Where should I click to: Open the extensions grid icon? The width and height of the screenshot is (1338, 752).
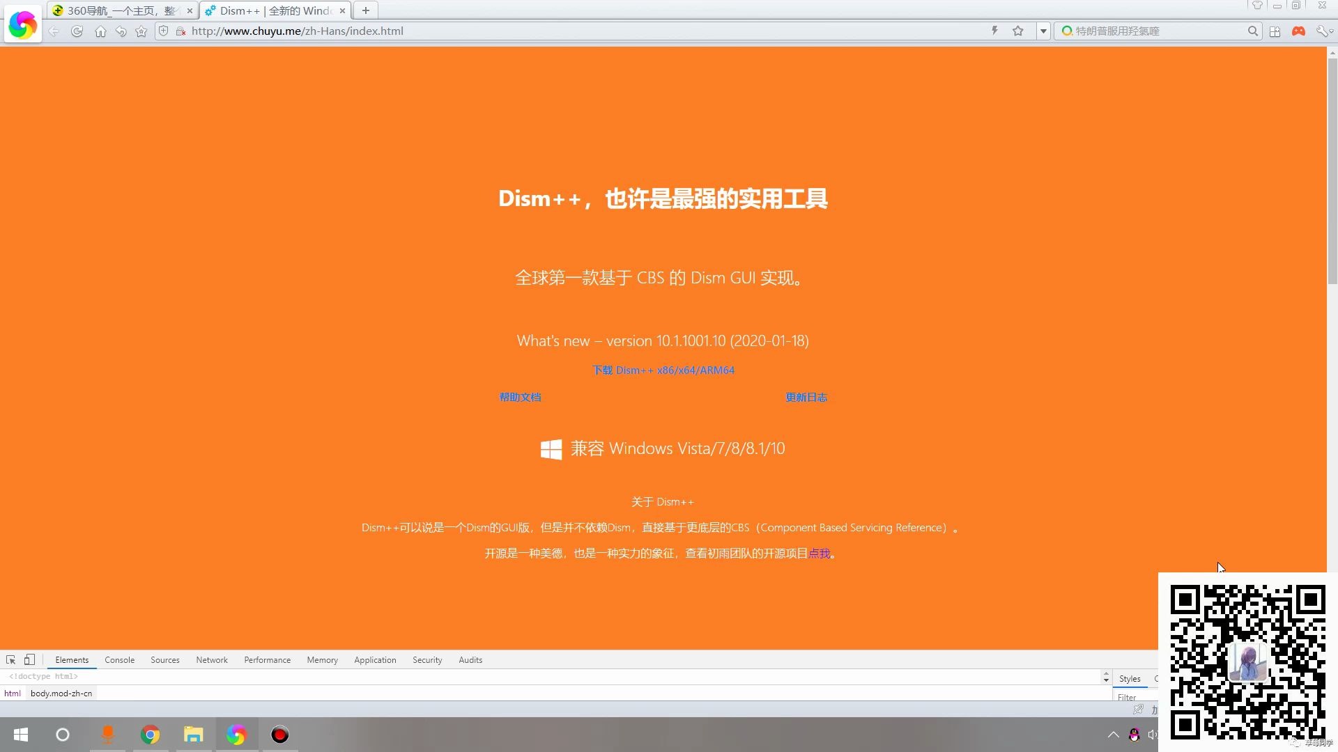tap(1275, 31)
